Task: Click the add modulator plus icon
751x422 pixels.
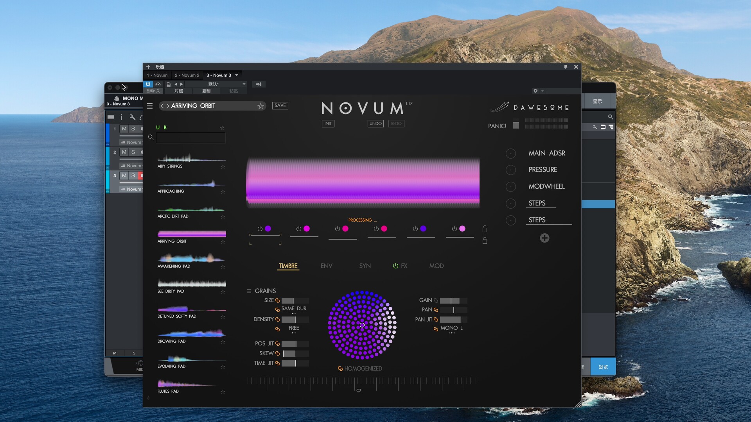Action: pos(544,238)
